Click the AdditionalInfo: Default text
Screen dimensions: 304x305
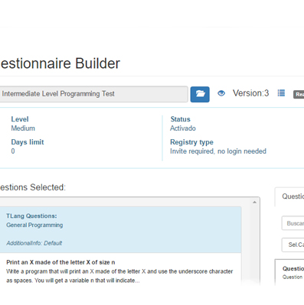(34, 243)
